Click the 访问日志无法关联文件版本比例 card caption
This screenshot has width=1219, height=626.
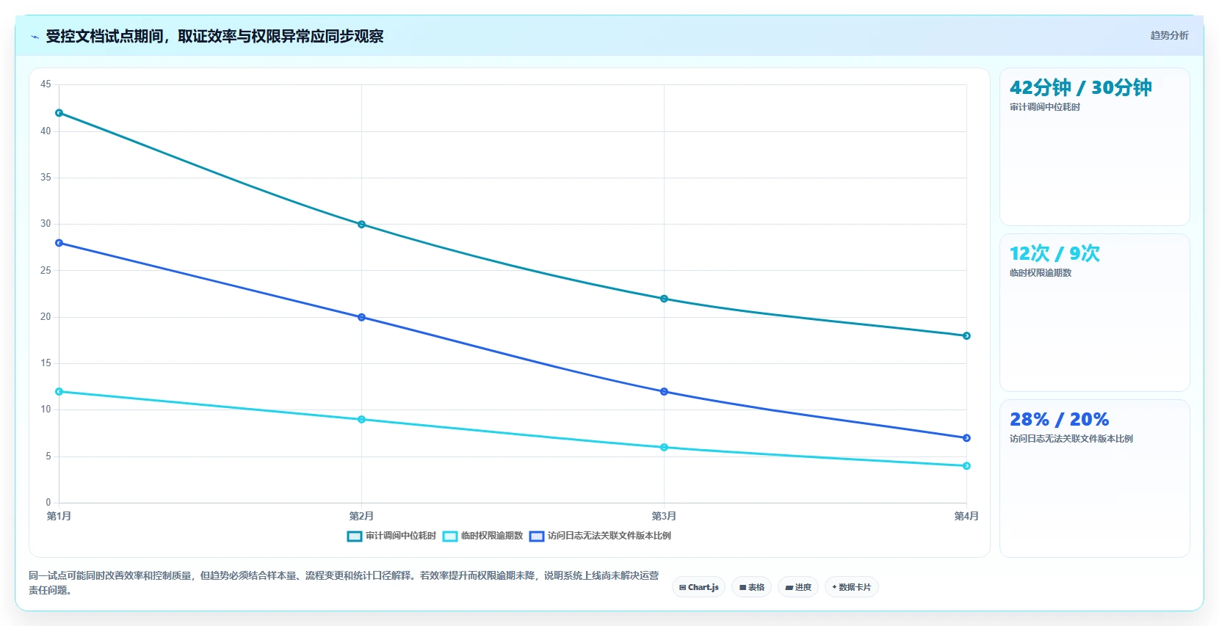pyautogui.click(x=1071, y=439)
